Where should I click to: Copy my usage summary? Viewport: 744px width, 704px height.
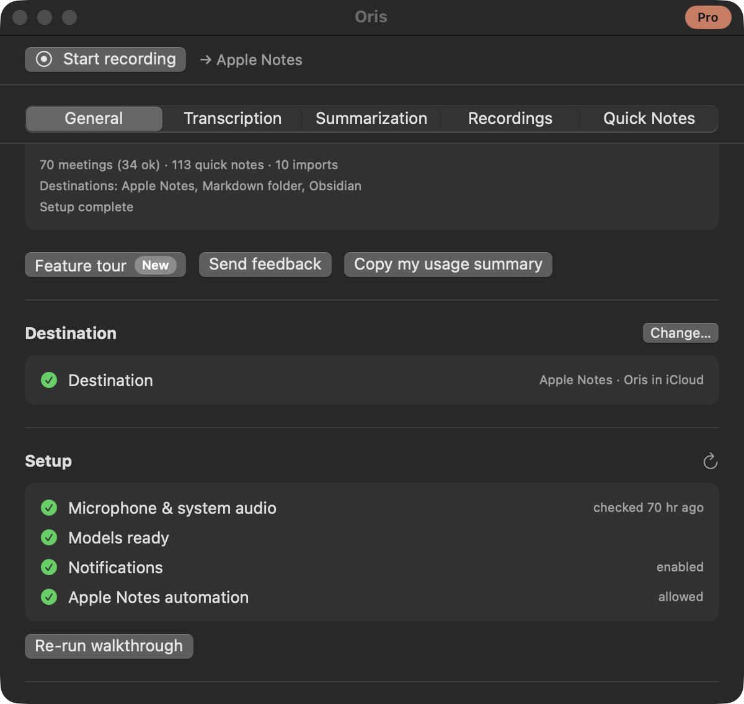tap(448, 265)
